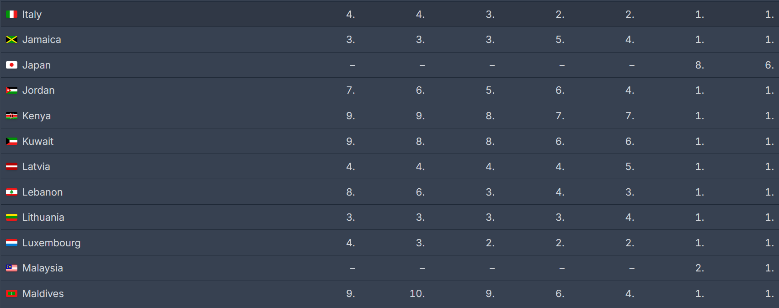Open the Latvia country link
Image resolution: width=779 pixels, height=308 pixels.
click(36, 167)
